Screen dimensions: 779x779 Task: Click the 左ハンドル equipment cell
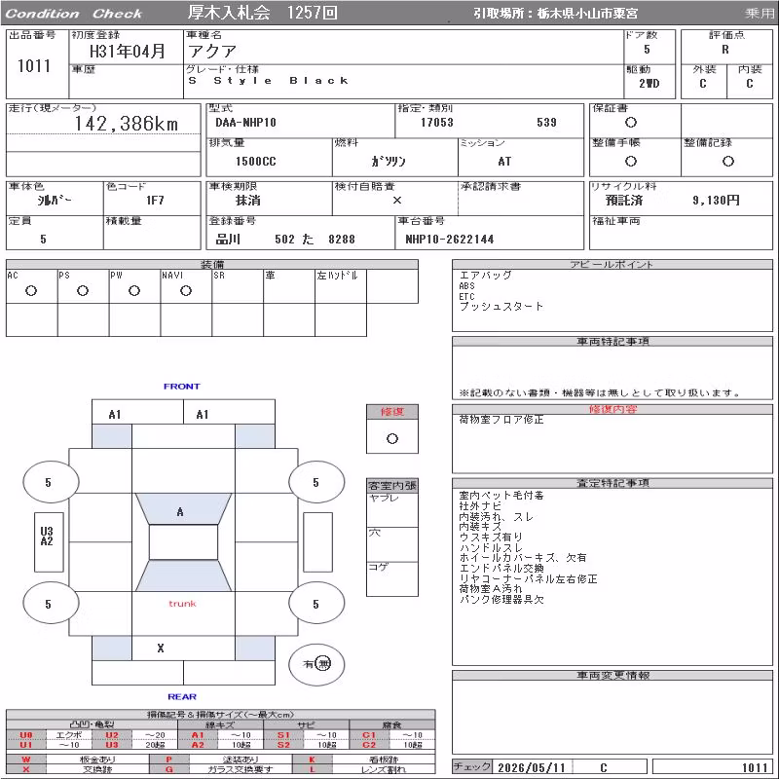(x=340, y=286)
